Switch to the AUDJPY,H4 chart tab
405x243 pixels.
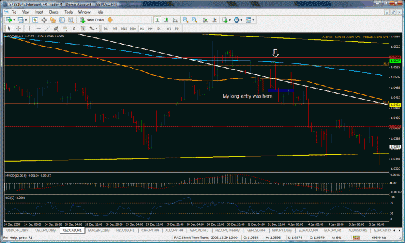174,230
